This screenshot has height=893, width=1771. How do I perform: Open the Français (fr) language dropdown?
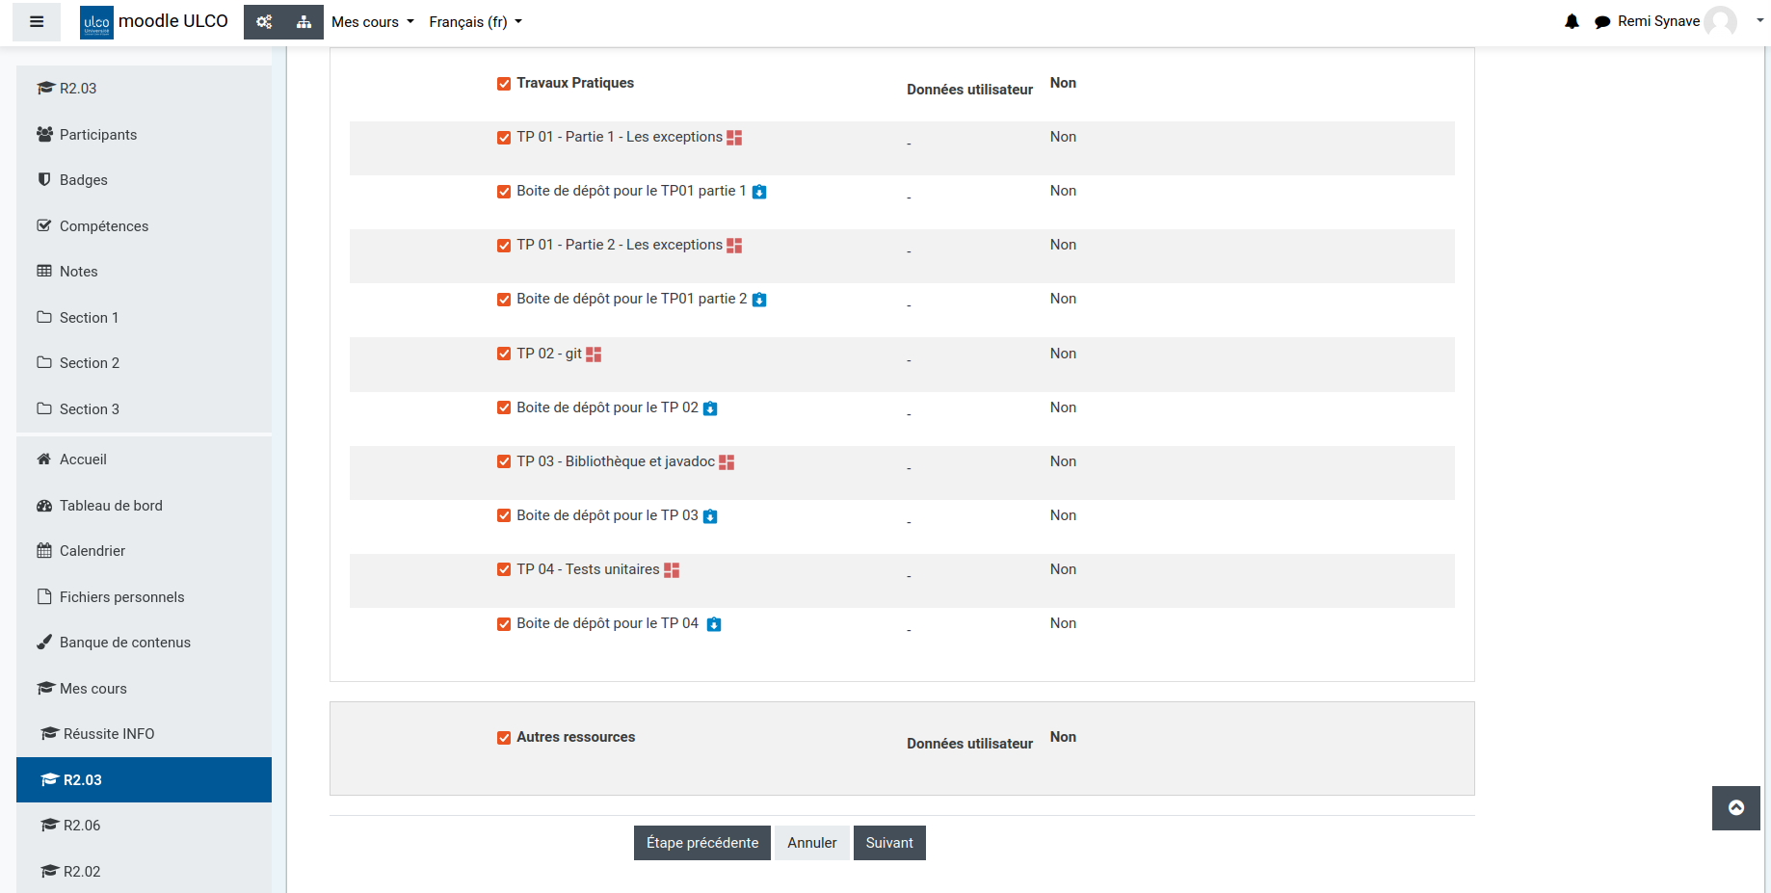475,22
